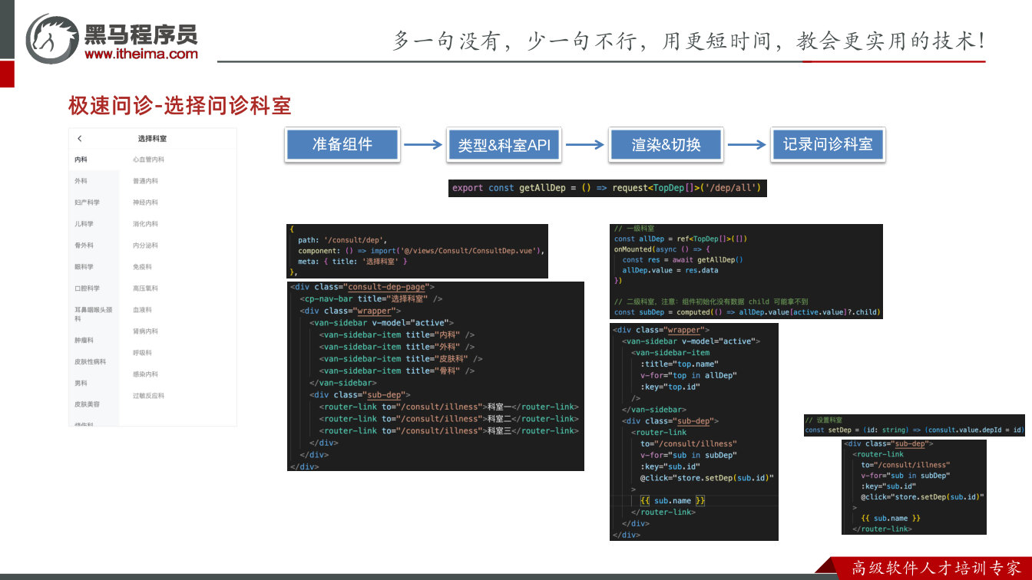Click the router-link 科室三 code line
Viewport: 1032px width, 580px height.
[x=448, y=430]
